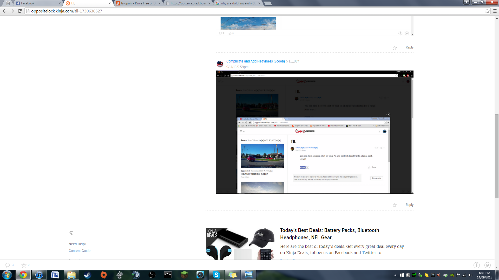Viewport: 499px width, 280px height.
Task: Close the why are dolphins evil tab
Action: 259,3
